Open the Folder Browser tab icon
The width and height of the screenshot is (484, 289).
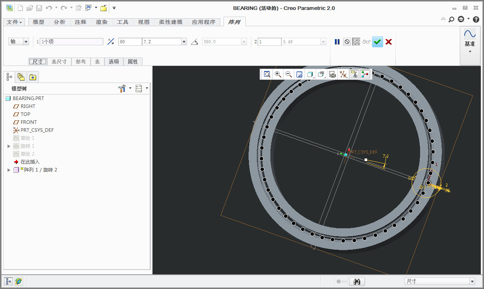click(x=21, y=77)
